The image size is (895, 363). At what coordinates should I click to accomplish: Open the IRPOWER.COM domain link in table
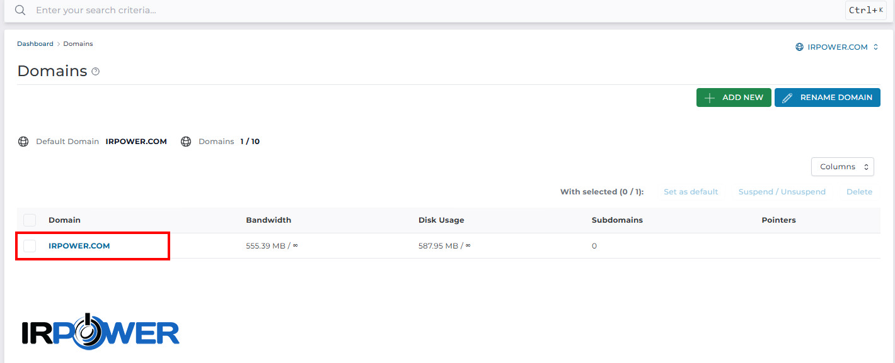point(79,246)
